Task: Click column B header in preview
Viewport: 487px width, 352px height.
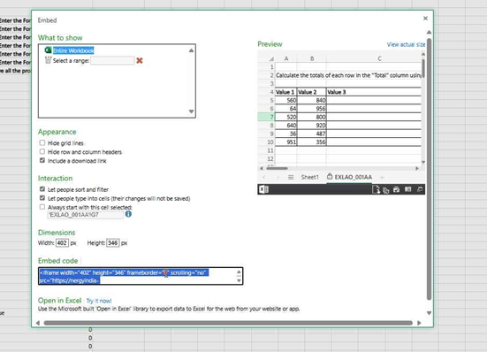Action: click(x=312, y=58)
